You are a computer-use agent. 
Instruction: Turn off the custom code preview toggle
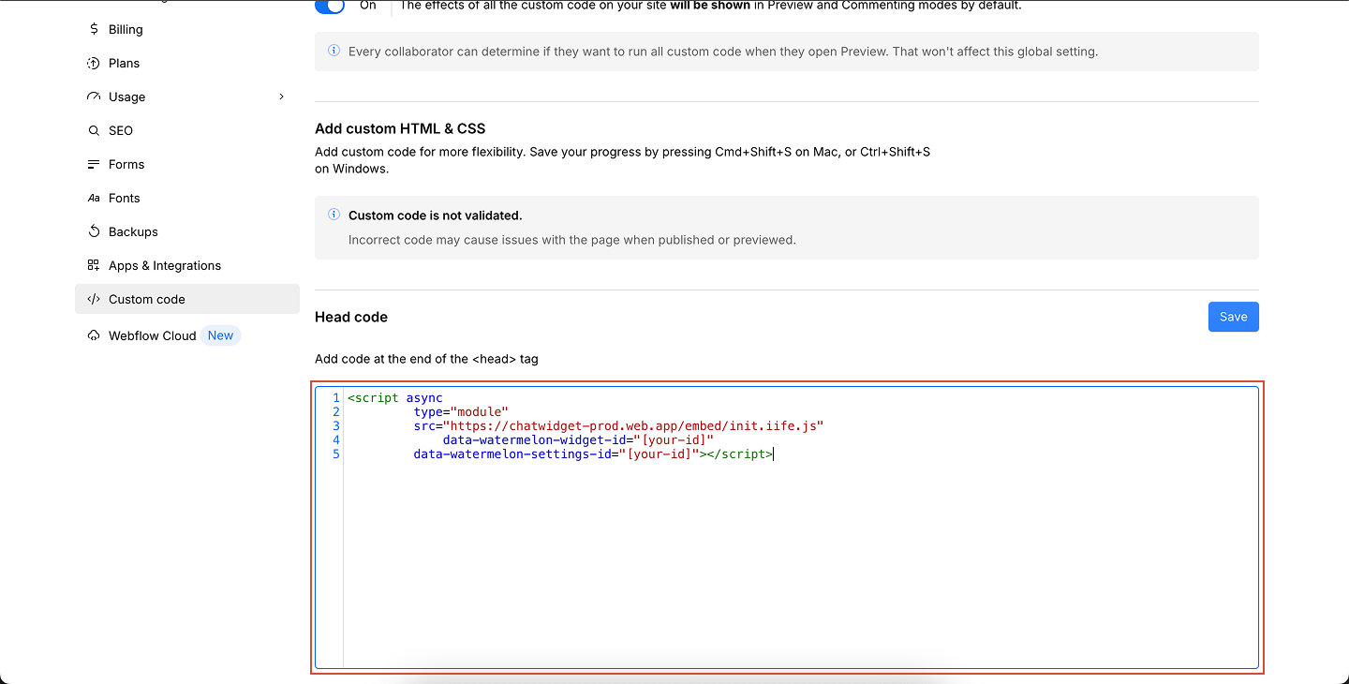tap(330, 6)
